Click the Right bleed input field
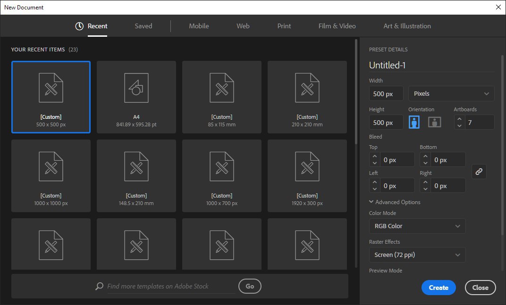 (x=448, y=186)
